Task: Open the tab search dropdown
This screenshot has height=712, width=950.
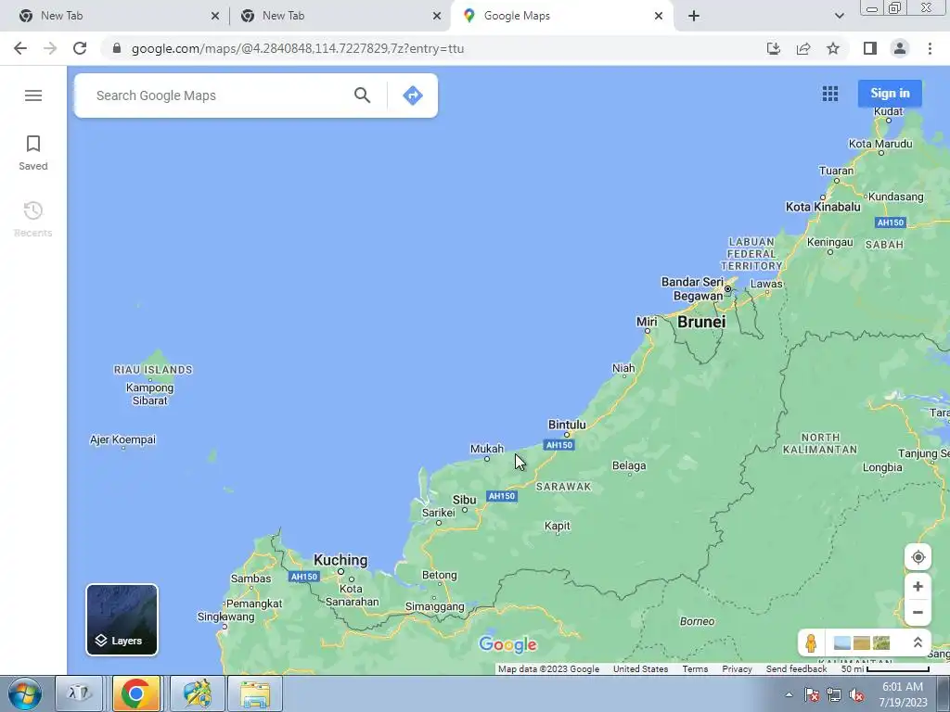Action: point(839,17)
